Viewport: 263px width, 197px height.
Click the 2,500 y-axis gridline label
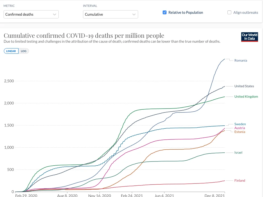point(9,81)
